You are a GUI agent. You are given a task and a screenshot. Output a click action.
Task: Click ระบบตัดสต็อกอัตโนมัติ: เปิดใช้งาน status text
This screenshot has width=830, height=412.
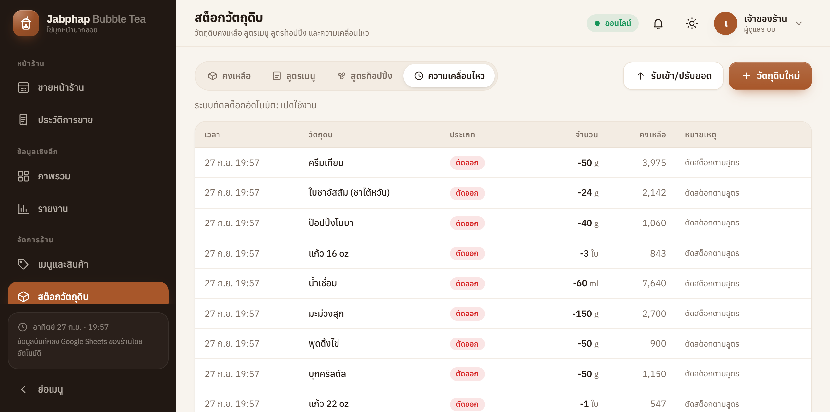(x=255, y=105)
